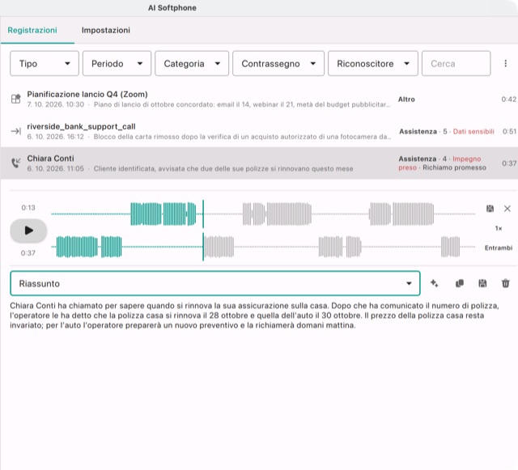518x470 pixels.
Task: Click the 0:42 duration of the Zoom recording
Action: point(509,99)
